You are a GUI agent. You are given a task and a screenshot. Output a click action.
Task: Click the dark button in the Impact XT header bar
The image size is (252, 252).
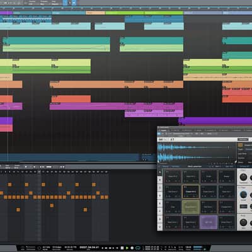(x=243, y=140)
